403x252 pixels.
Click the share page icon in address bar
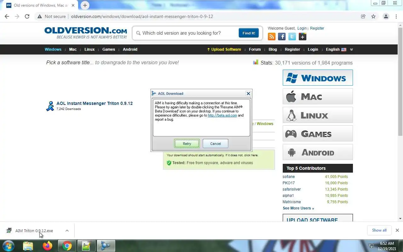click(363, 16)
